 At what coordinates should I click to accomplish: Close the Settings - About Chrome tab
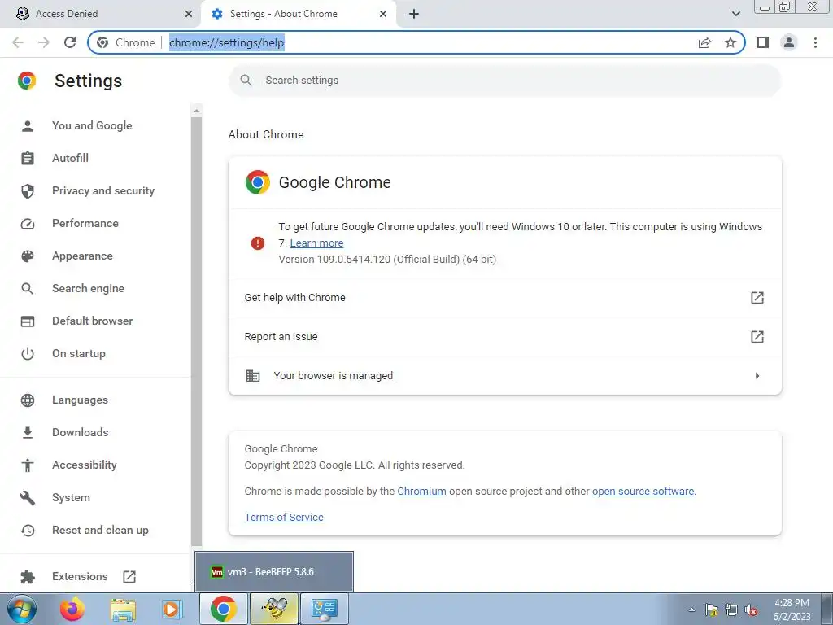pos(383,14)
